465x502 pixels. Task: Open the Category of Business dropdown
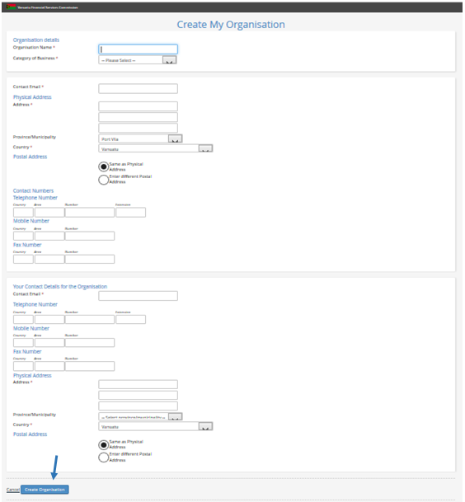click(x=138, y=60)
